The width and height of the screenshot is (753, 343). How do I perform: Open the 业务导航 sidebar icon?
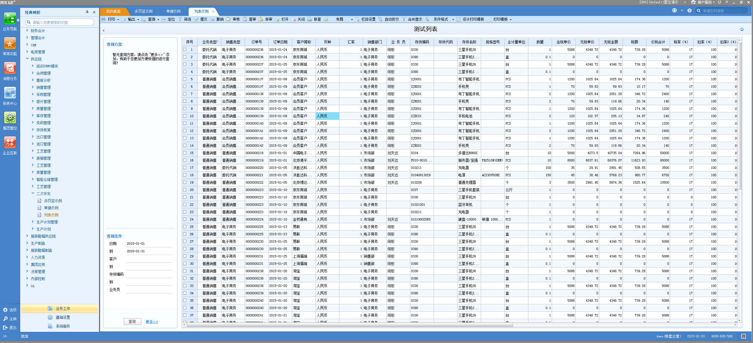click(x=10, y=18)
